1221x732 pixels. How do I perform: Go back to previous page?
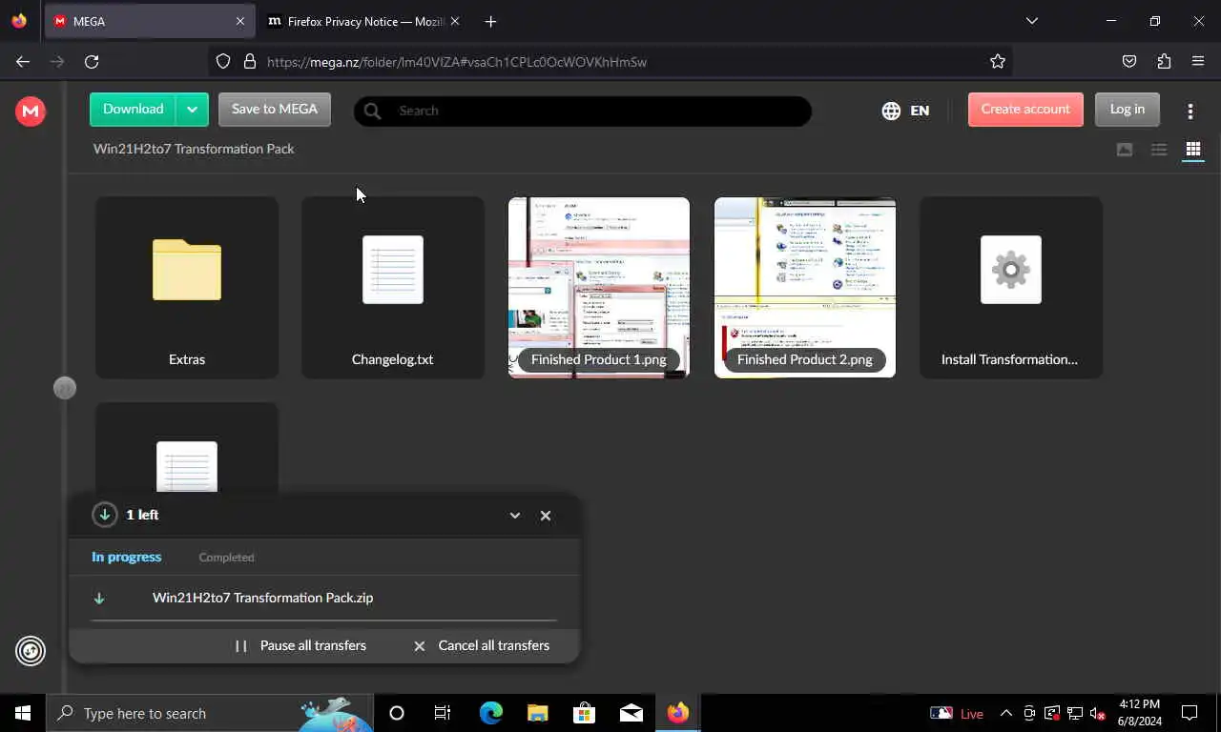(23, 62)
